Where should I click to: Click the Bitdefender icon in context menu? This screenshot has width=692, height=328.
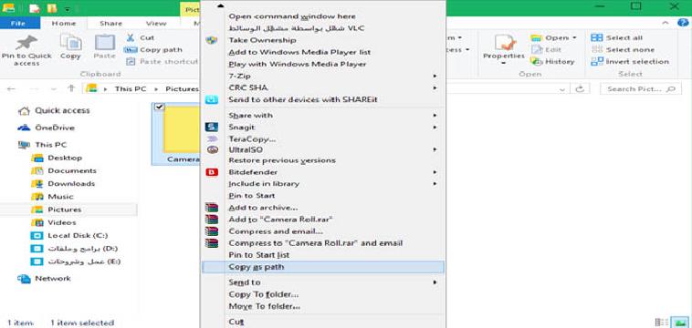(212, 172)
